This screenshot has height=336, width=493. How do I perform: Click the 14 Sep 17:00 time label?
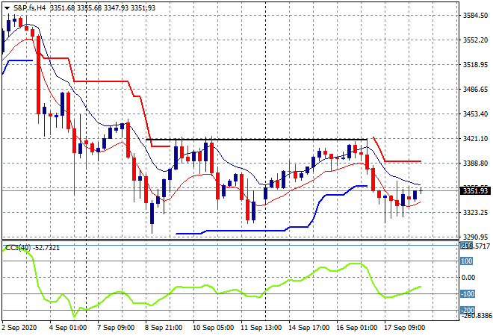pos(308,328)
